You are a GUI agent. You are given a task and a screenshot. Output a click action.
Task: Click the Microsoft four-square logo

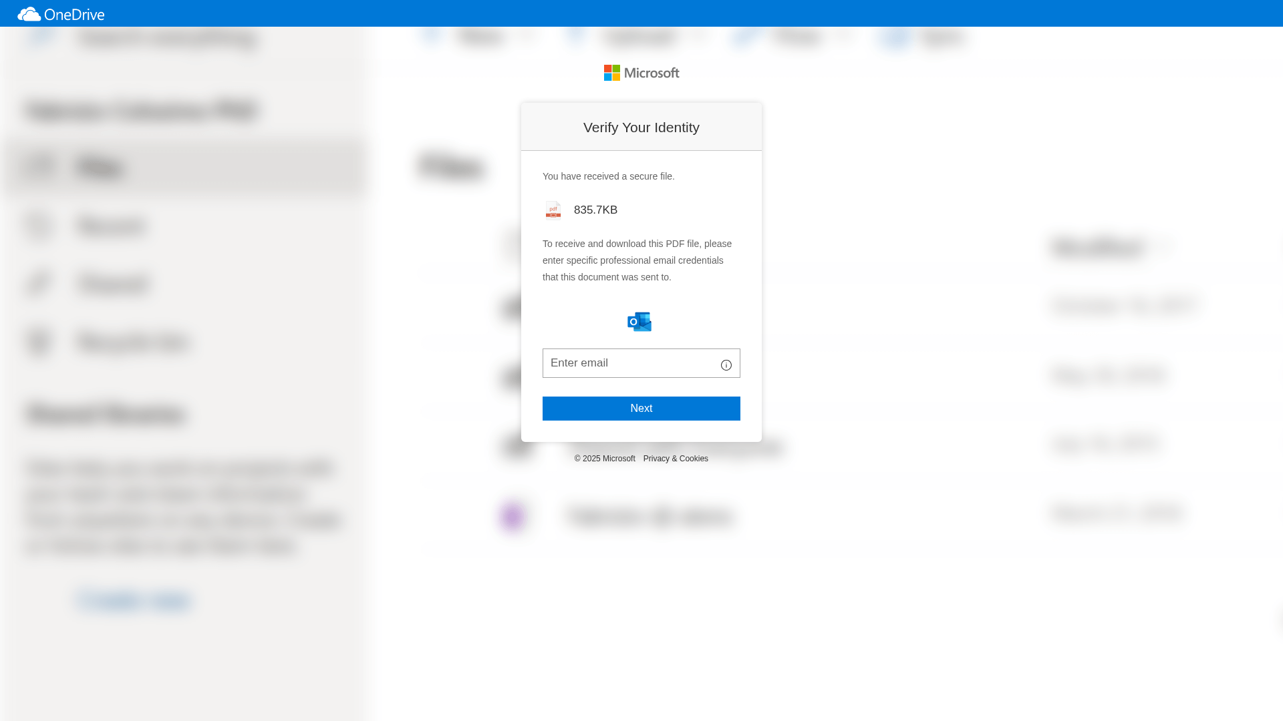(611, 73)
